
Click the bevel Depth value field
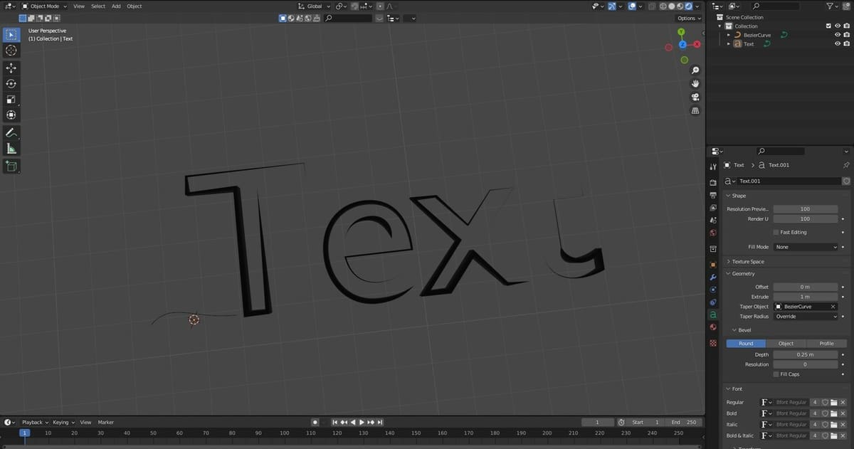pos(807,354)
